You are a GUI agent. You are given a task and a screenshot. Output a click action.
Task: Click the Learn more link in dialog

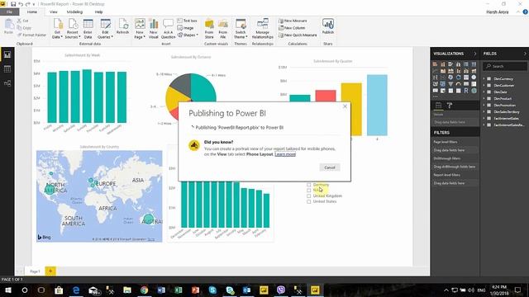click(285, 154)
